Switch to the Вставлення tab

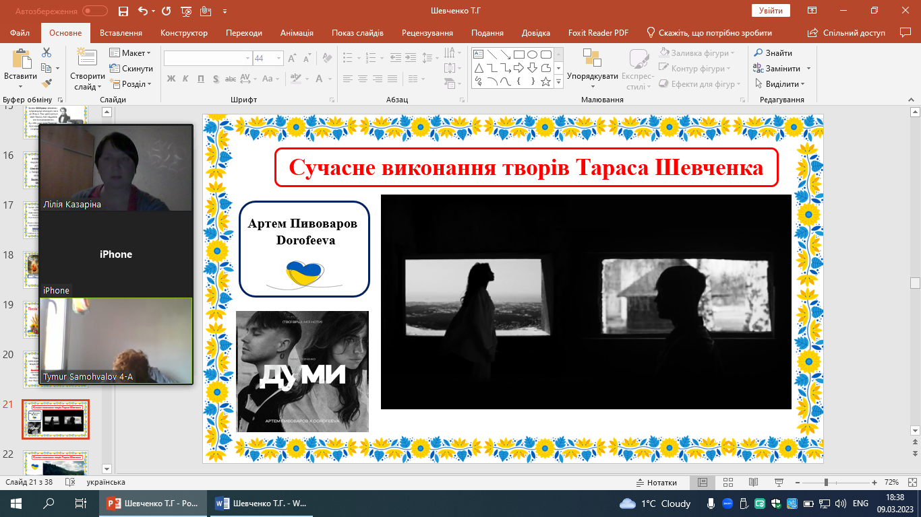pyautogui.click(x=121, y=33)
